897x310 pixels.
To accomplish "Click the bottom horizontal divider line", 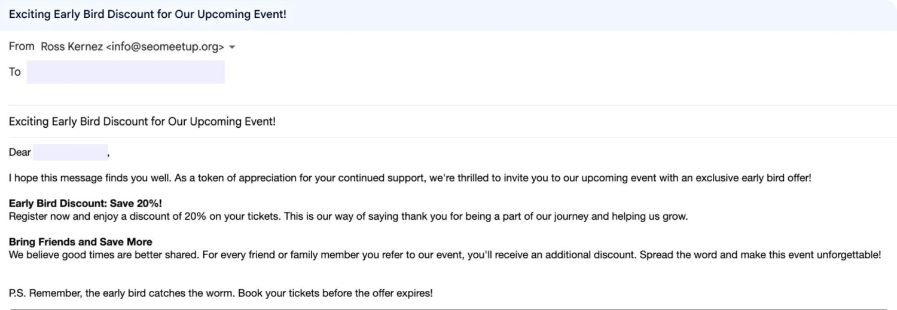I will [448, 309].
